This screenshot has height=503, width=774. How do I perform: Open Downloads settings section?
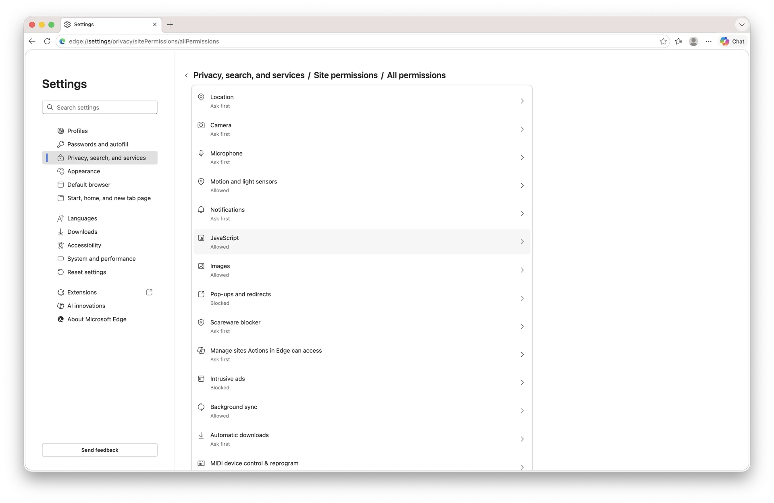click(x=100, y=232)
